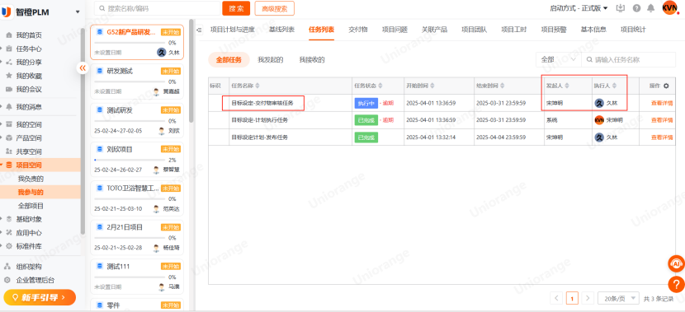Viewport: 685px width, 312px height.
Task: Click the table column settings gear icon
Action: click(x=666, y=86)
